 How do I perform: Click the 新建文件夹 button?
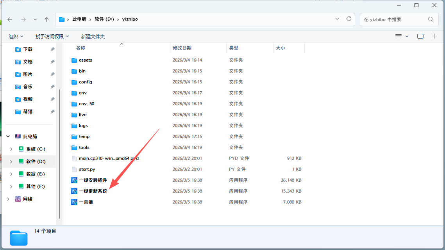(93, 36)
